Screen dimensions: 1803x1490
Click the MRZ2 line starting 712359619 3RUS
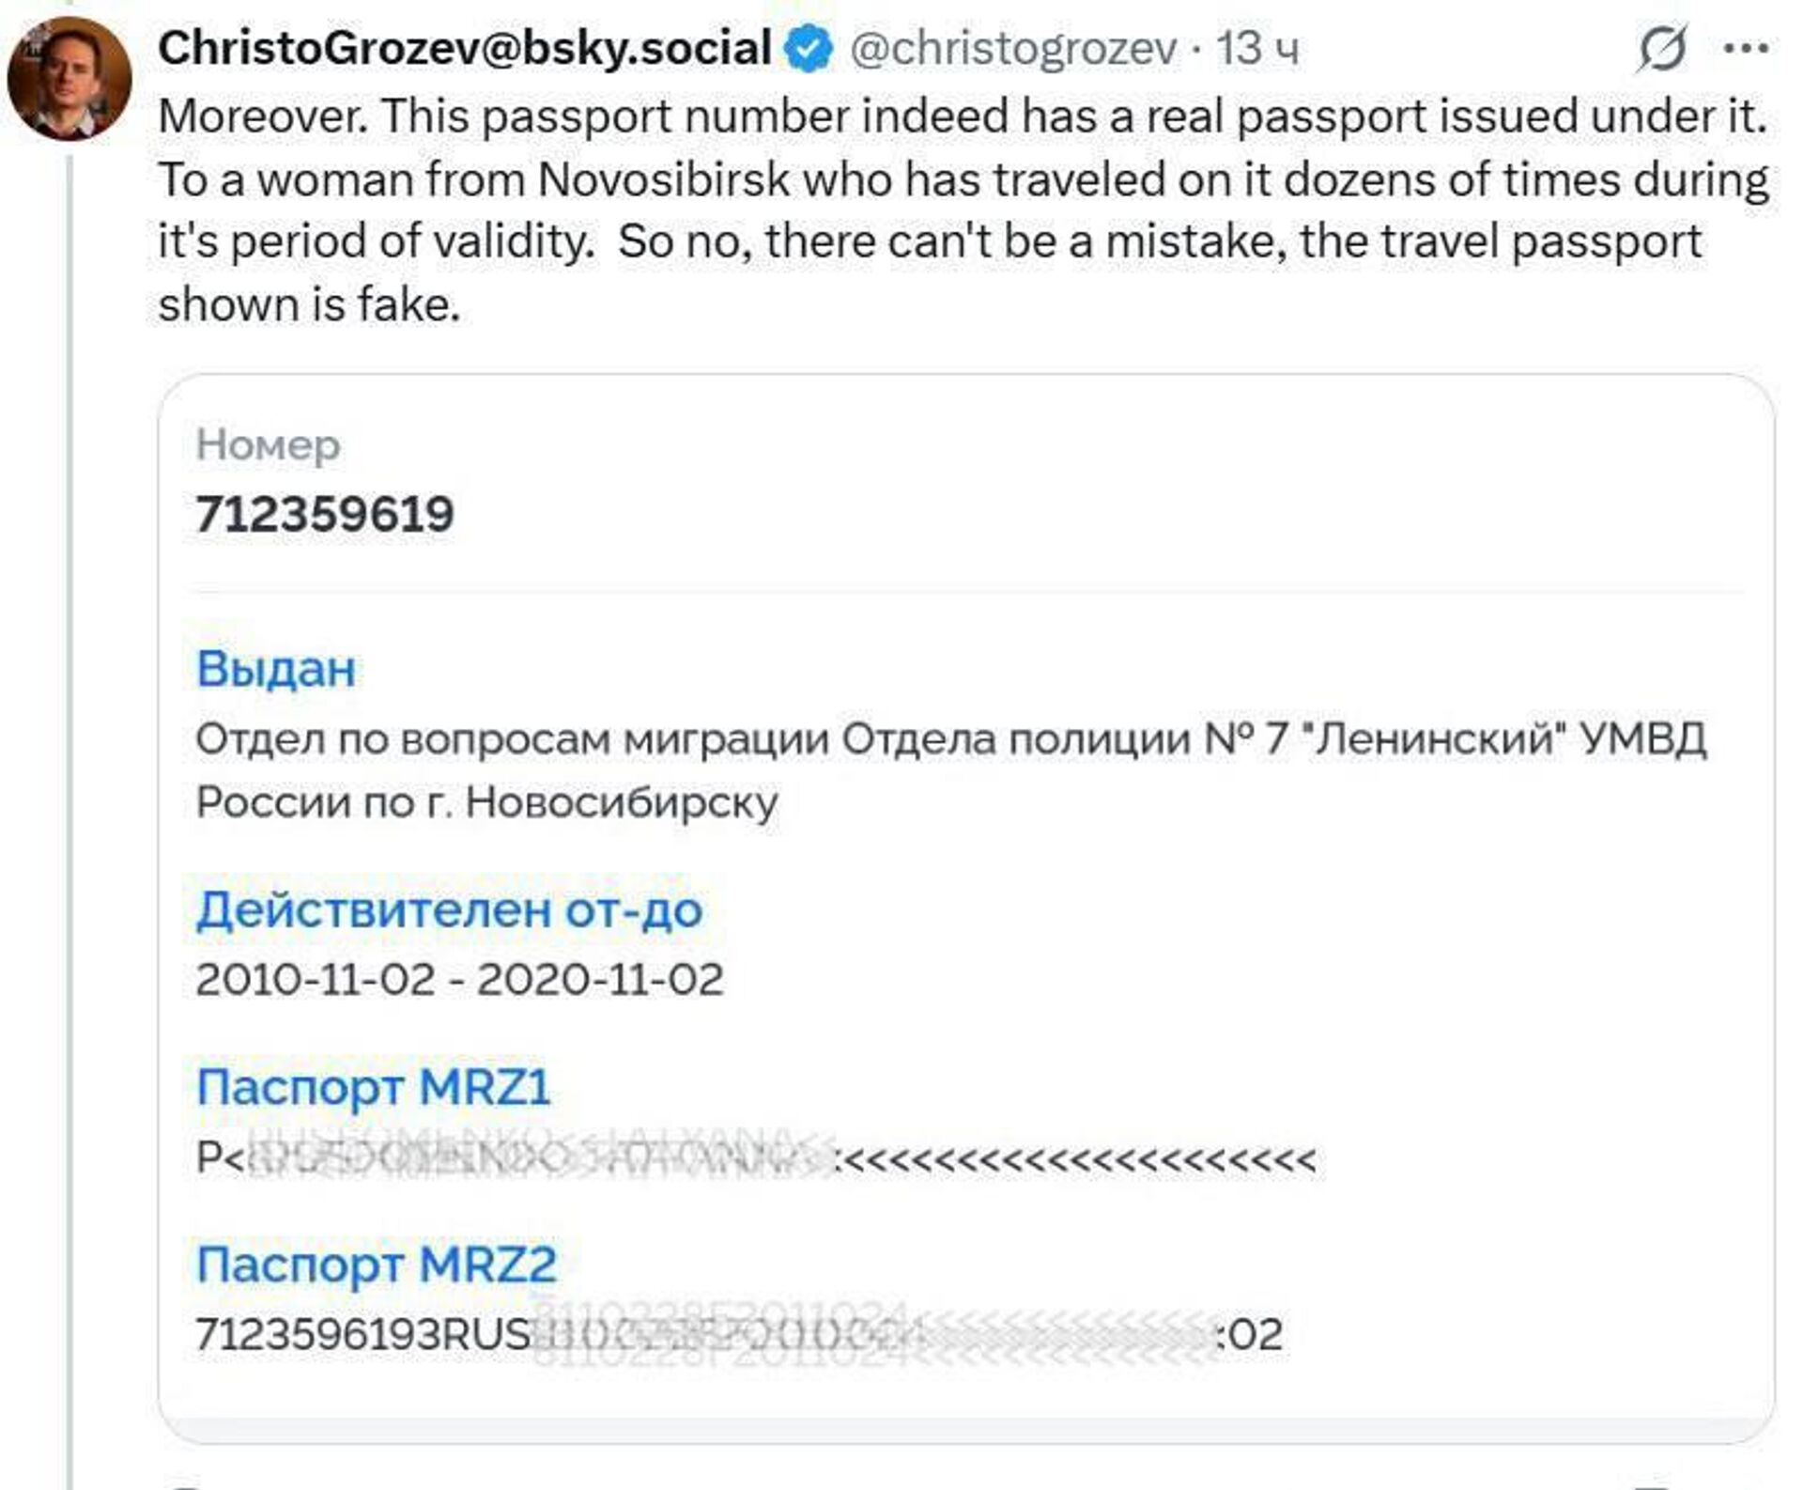click(738, 1334)
